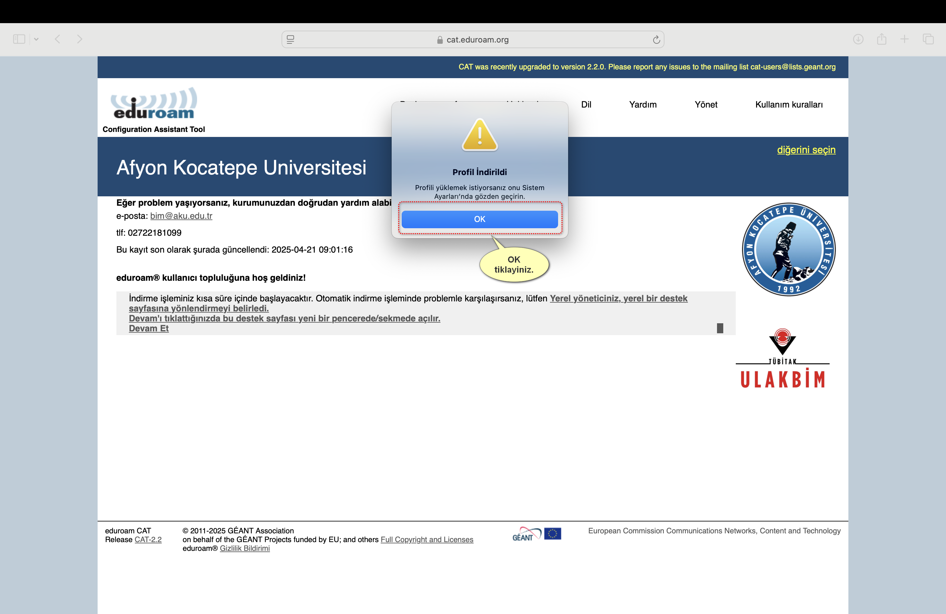
Task: Click the OK button in the dialog
Action: click(479, 219)
